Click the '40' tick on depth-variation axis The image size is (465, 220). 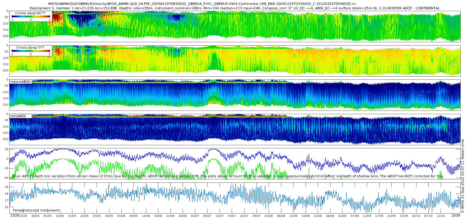[x=6, y=178]
